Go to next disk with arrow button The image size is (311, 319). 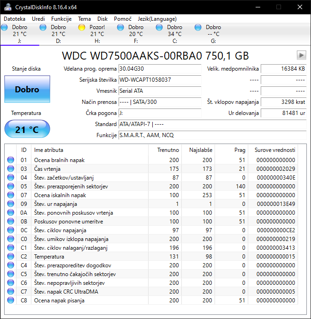301,55
